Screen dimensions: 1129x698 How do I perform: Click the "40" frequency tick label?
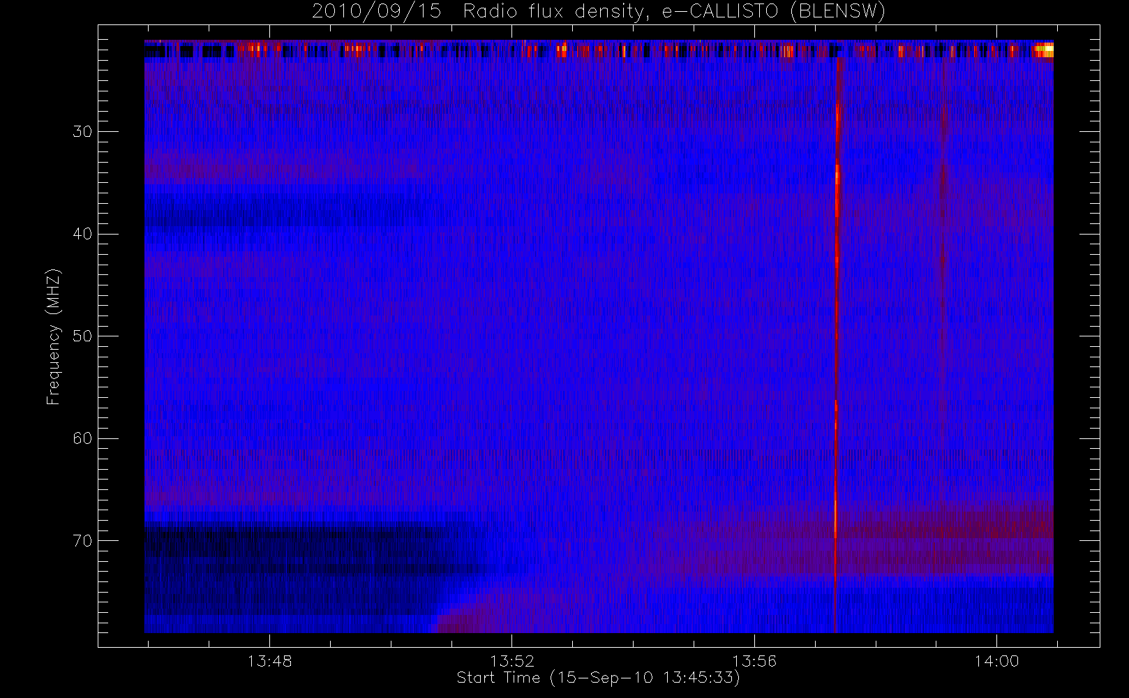[x=82, y=234]
